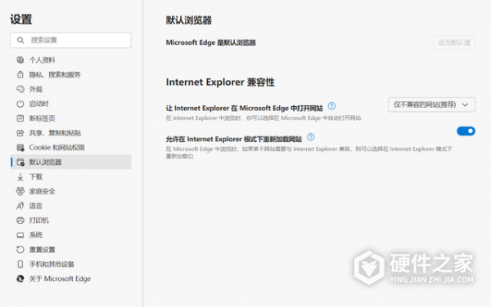
Task: Click the phone icon beside 手机和其他设备
Action: pos(20,265)
